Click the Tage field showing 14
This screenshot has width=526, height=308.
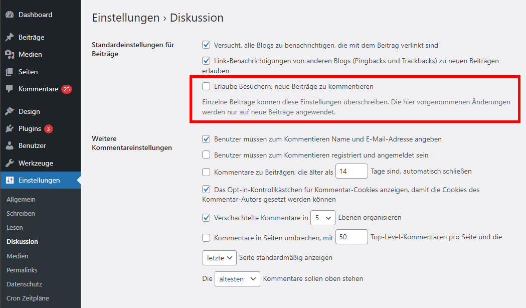point(352,172)
